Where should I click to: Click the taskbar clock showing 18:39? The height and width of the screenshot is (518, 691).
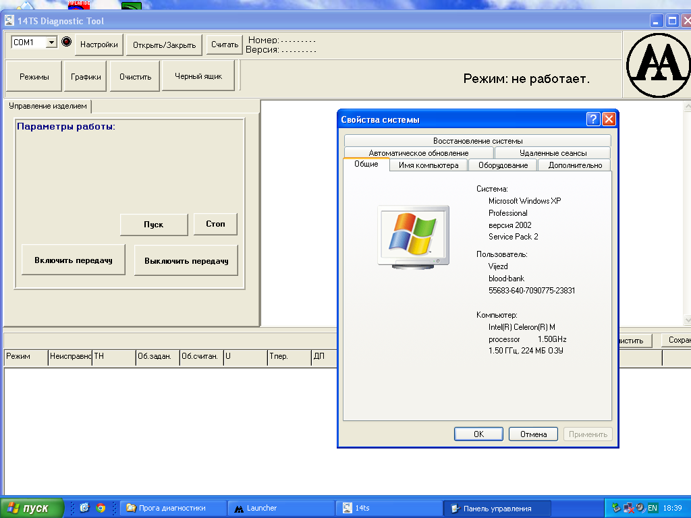[673, 508]
